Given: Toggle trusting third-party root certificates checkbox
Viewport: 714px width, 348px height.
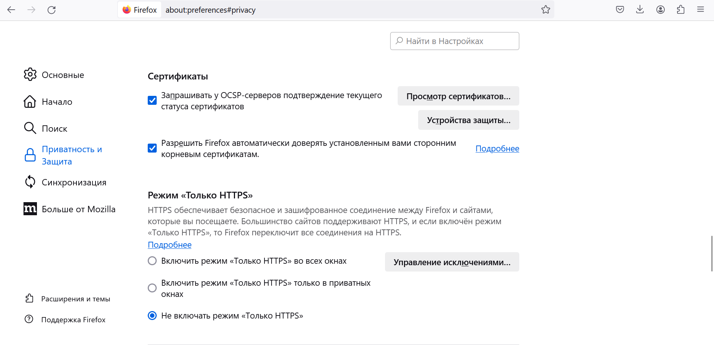Looking at the screenshot, I should [x=152, y=148].
